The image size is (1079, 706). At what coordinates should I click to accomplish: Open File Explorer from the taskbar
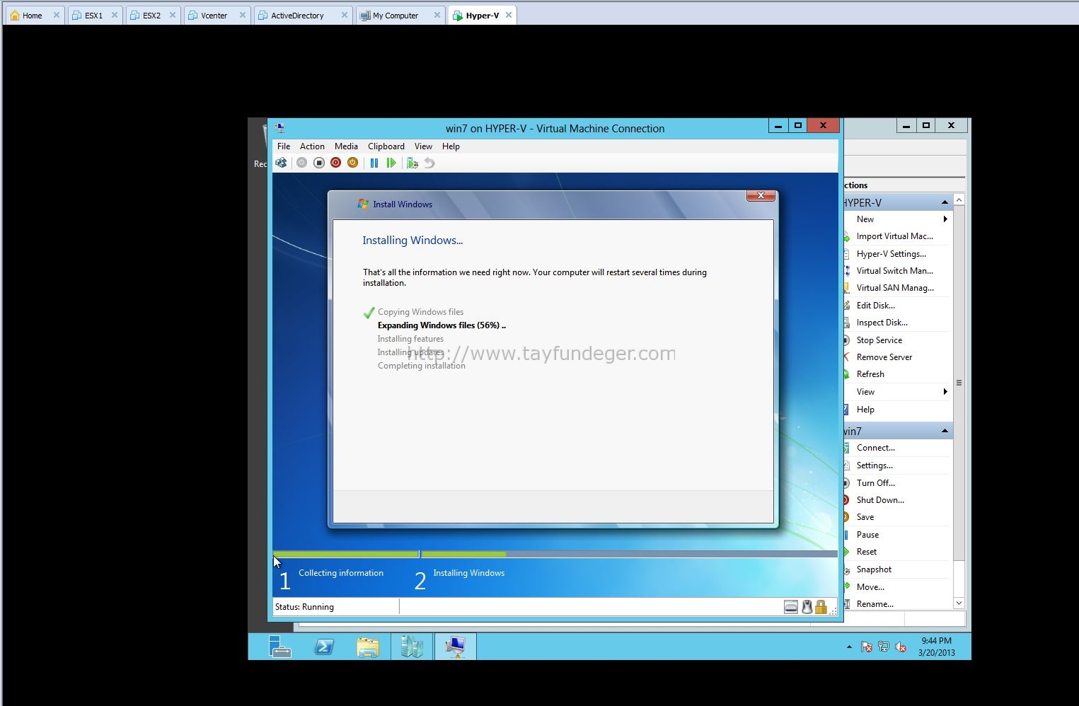[x=368, y=647]
